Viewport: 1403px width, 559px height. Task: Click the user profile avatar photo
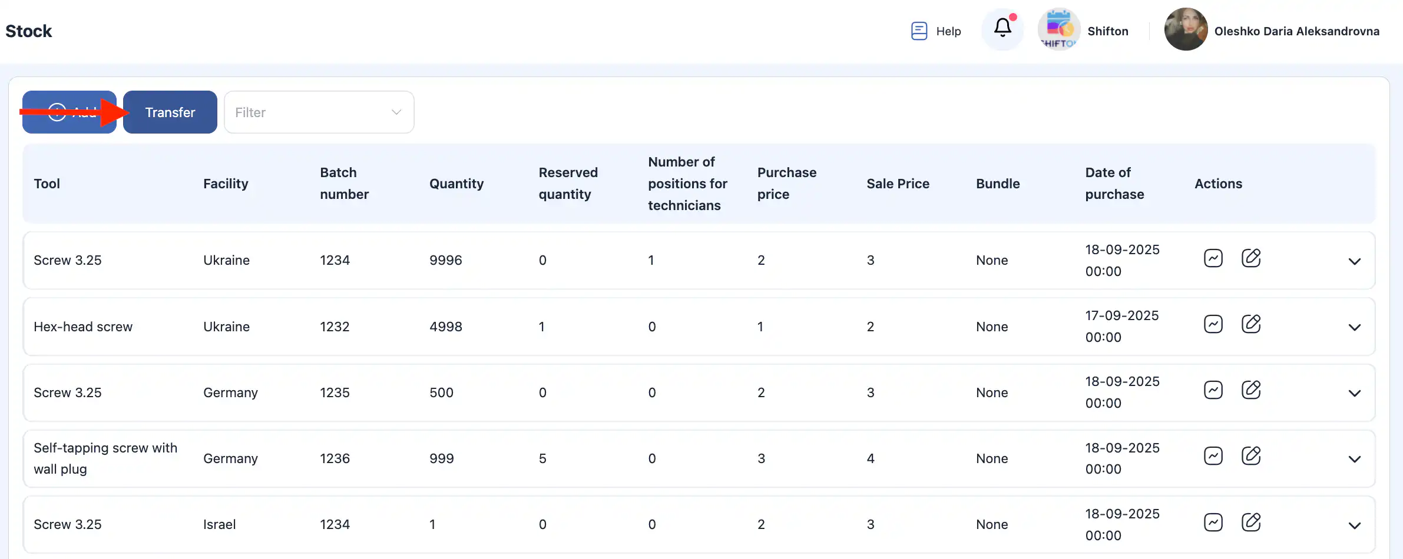(1185, 29)
